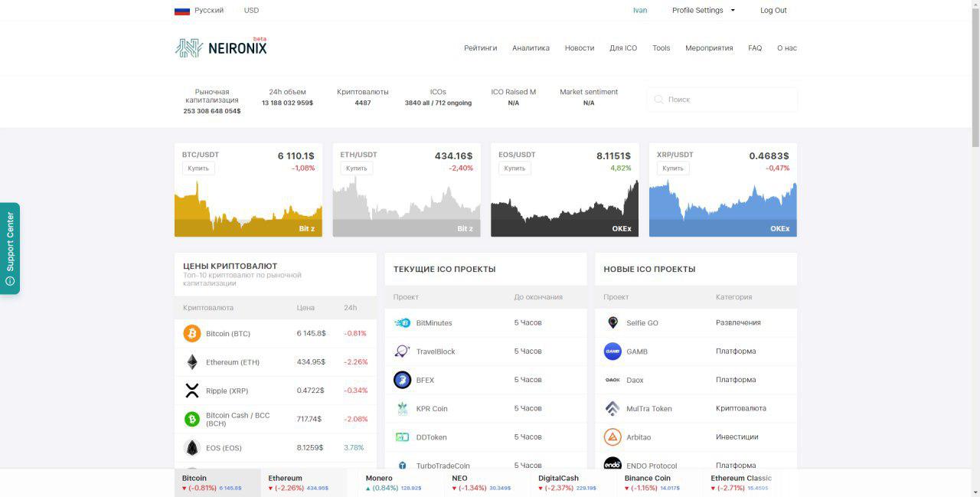Click the BitMinutes project icon
This screenshot has height=497, width=980.
402,323
